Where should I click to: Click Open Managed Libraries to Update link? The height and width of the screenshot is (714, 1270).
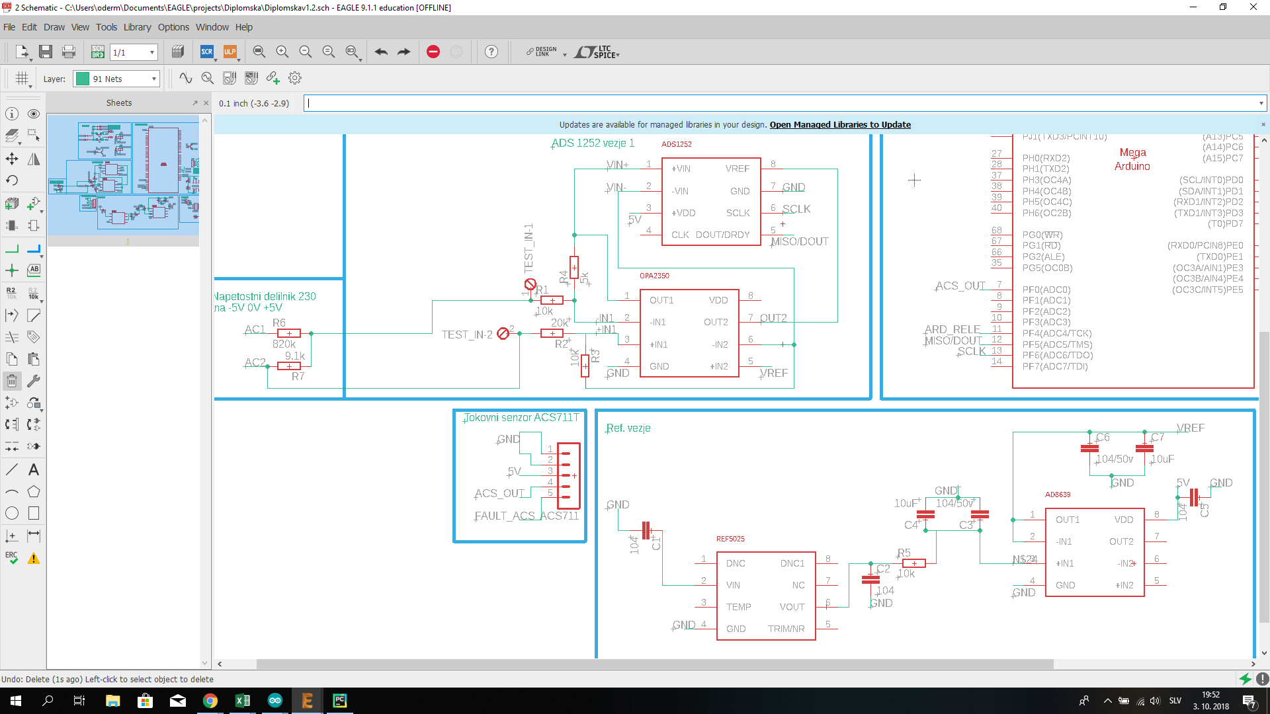pyautogui.click(x=840, y=124)
